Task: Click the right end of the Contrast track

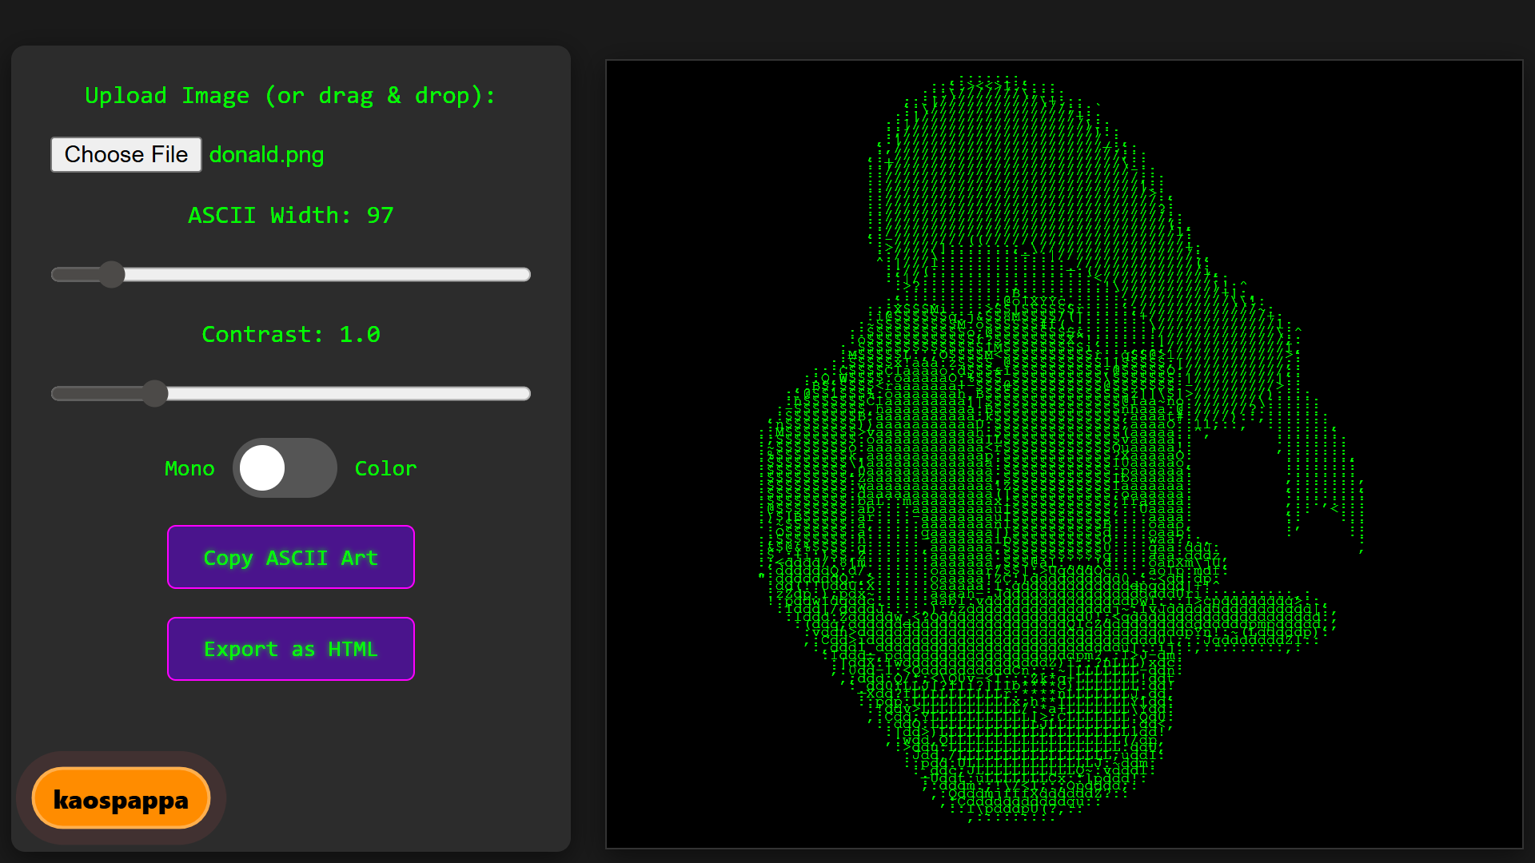Action: [x=524, y=393]
